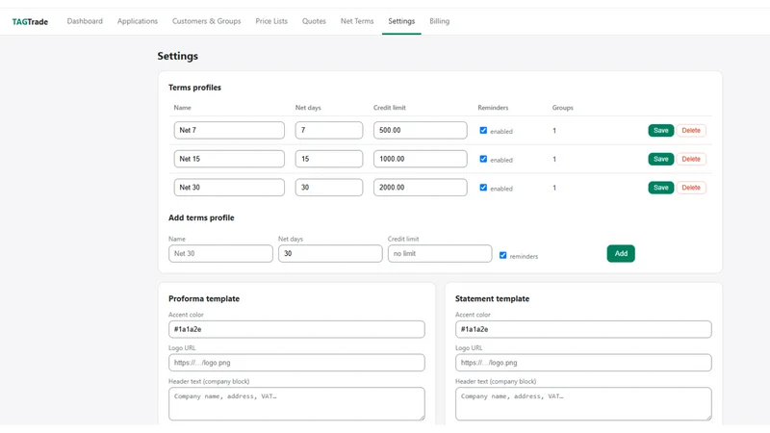Image resolution: width=770 pixels, height=433 pixels.
Task: Click new profile Credit limit input
Action: [440, 253]
